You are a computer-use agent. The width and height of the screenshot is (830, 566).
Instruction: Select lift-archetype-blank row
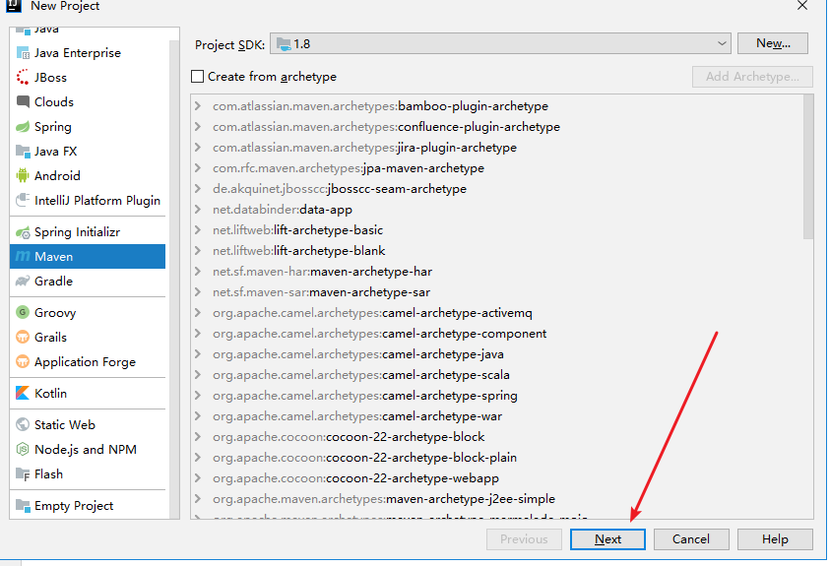[497, 251]
